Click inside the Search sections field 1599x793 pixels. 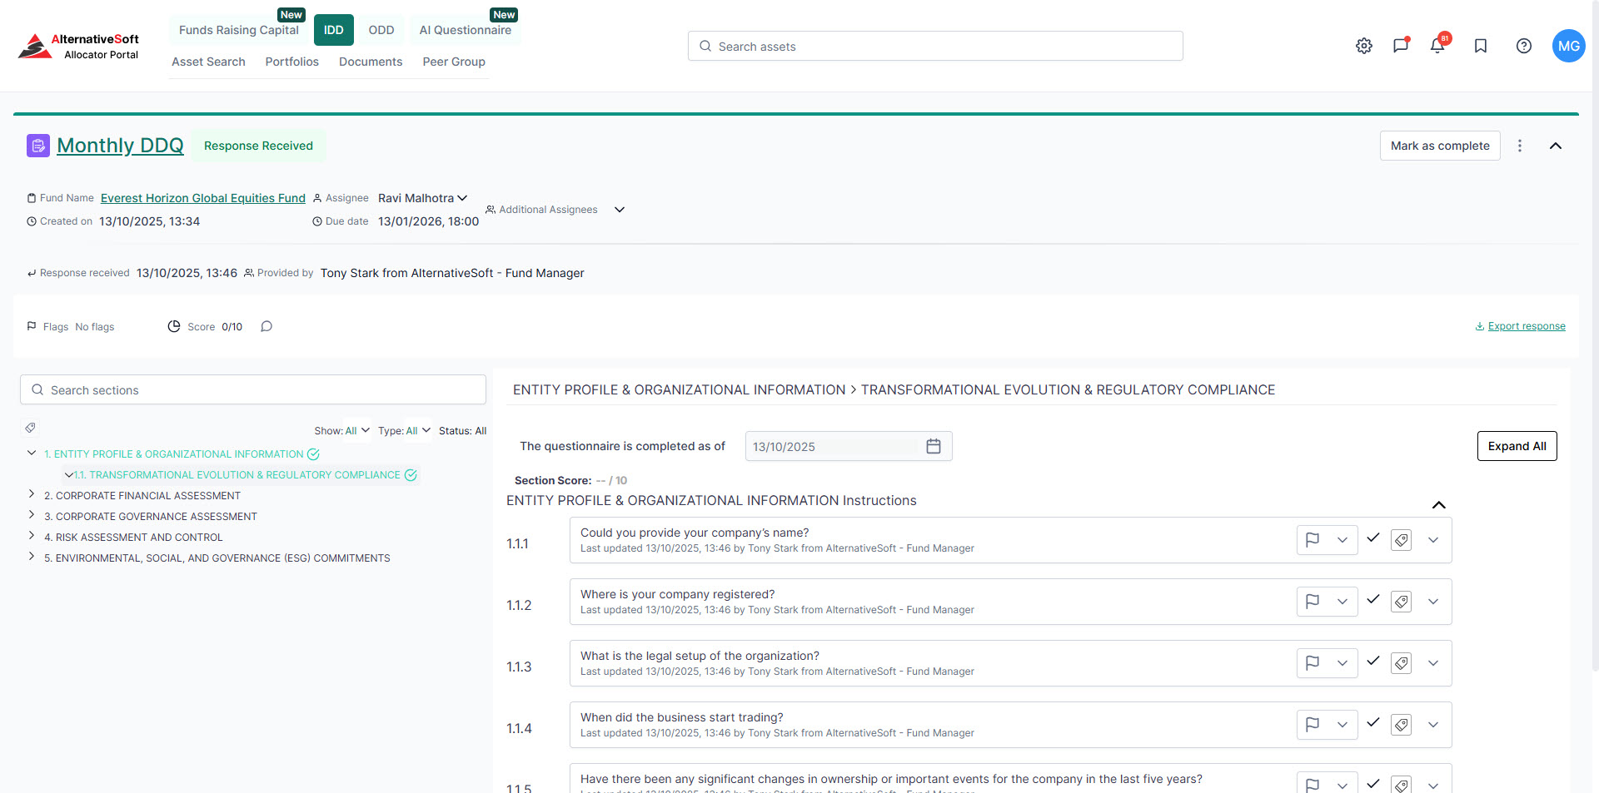coord(252,389)
